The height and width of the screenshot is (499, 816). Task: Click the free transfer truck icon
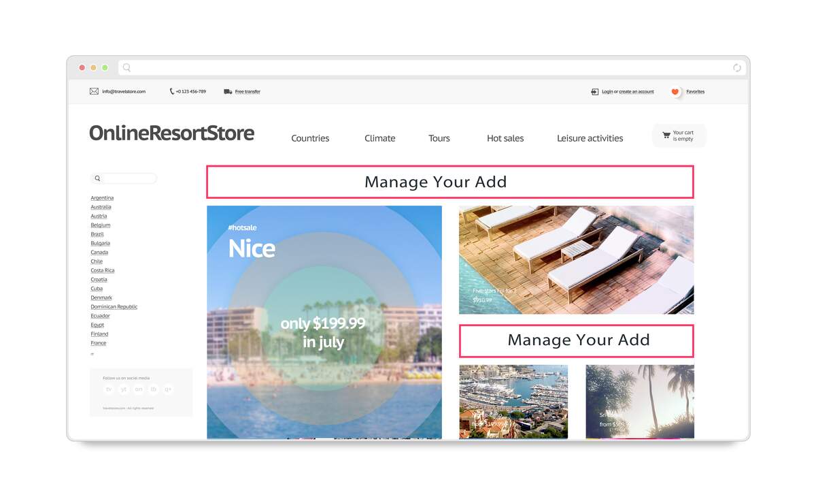pos(228,91)
